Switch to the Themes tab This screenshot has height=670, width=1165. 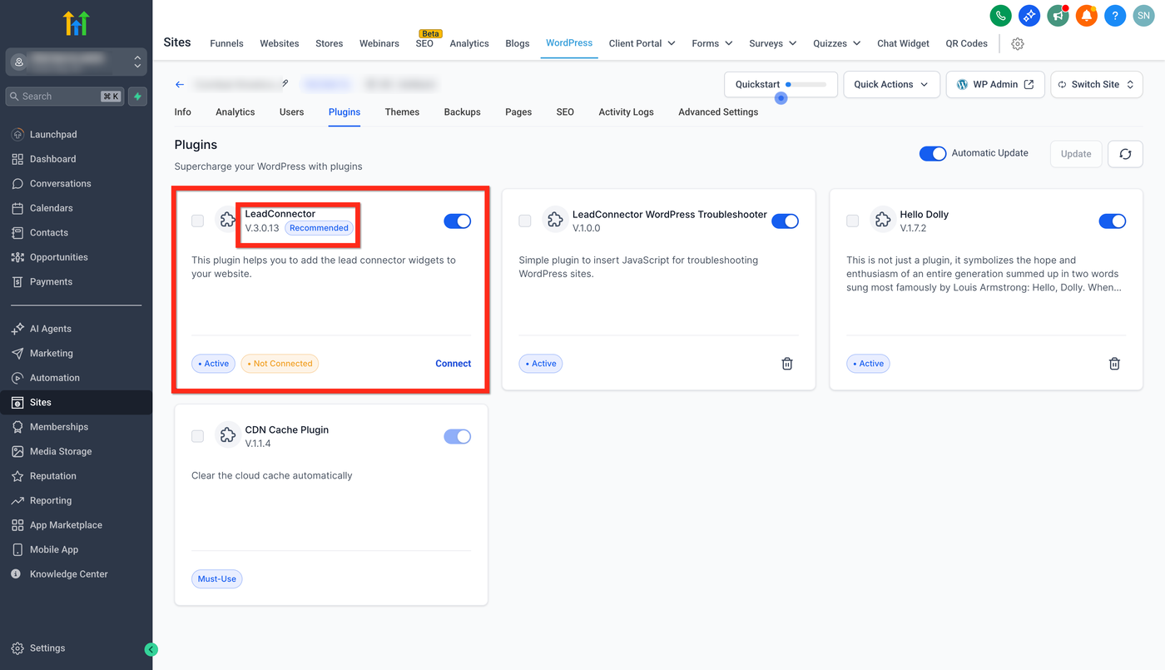[x=402, y=112]
